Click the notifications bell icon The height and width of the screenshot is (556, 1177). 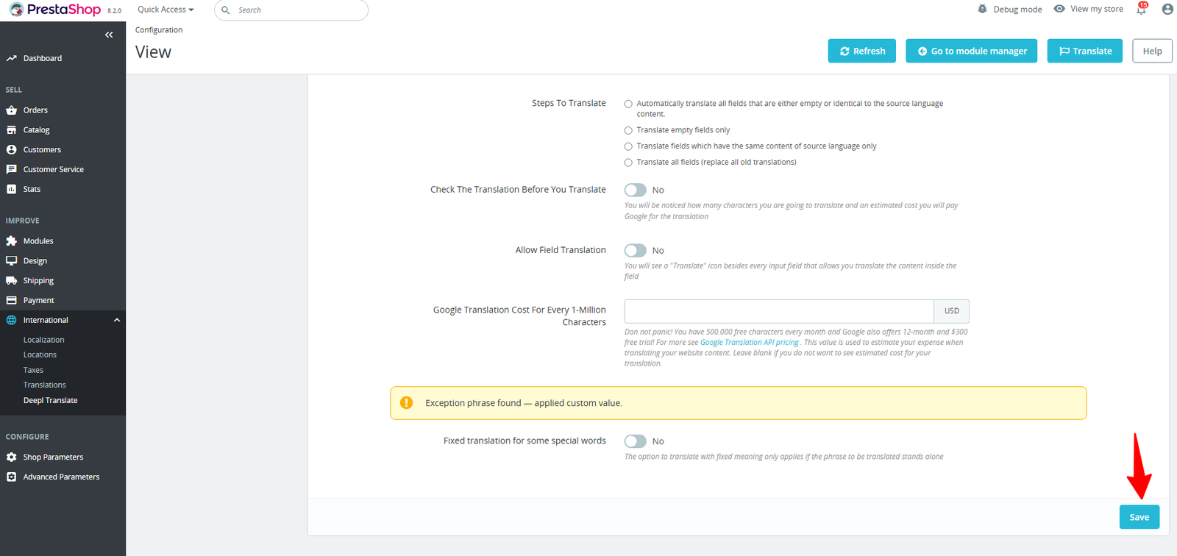[1141, 10]
